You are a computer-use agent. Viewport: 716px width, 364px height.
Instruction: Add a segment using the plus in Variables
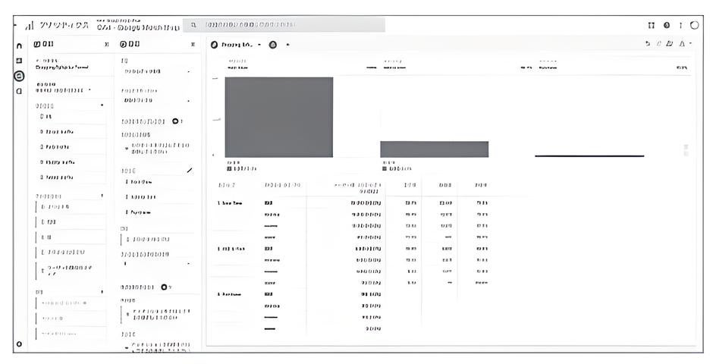pyautogui.click(x=102, y=105)
